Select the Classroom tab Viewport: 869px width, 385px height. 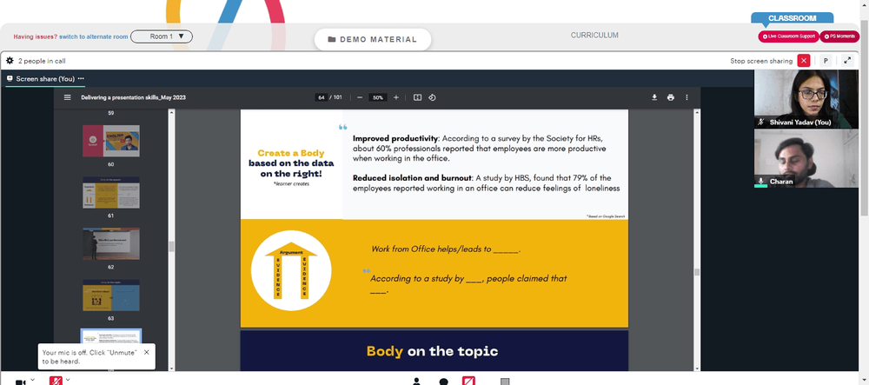coord(792,18)
